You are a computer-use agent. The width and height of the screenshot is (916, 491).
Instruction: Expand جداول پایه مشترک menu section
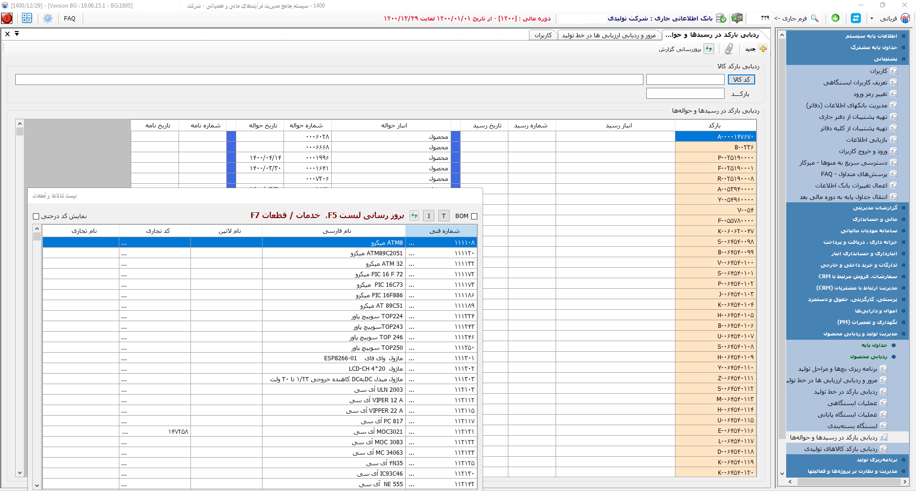click(x=847, y=47)
